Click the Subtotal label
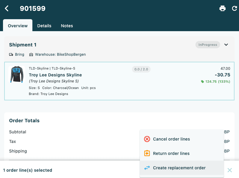Screen dimensions: 239x178 point(18,132)
